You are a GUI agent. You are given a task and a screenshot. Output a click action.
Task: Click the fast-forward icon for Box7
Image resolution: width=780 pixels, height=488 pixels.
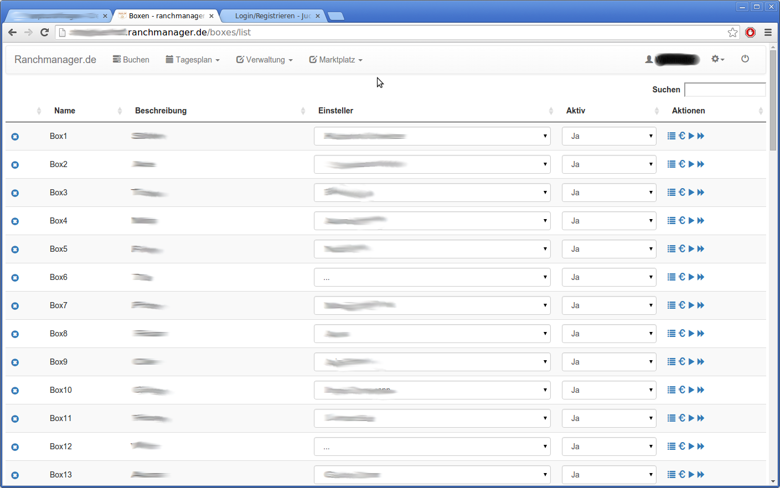[x=701, y=305]
